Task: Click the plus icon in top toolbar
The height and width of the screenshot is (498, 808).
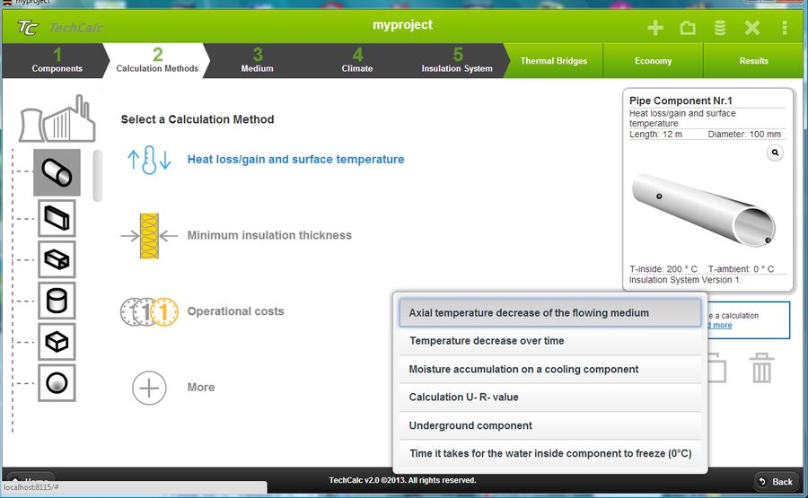Action: pyautogui.click(x=655, y=28)
